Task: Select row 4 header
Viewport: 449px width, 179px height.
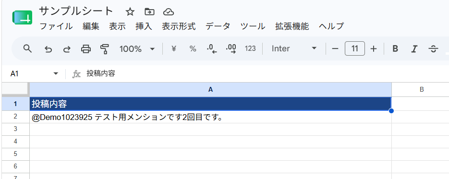Action: pos(15,142)
